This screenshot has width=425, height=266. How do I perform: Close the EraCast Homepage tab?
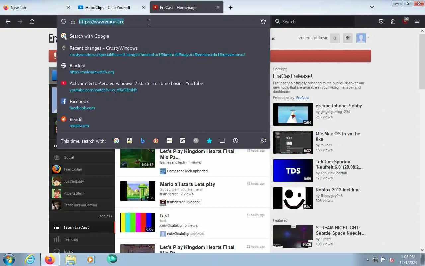coord(218,7)
